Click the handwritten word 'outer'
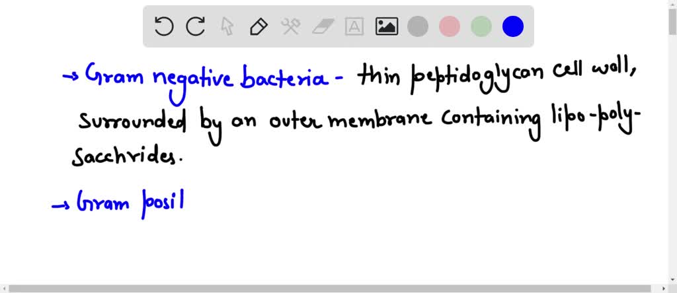677x293 pixels. 296,120
